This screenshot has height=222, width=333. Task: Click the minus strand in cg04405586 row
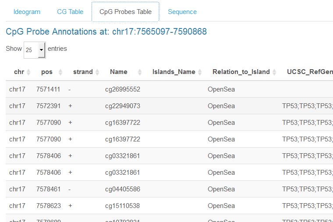coord(69,190)
